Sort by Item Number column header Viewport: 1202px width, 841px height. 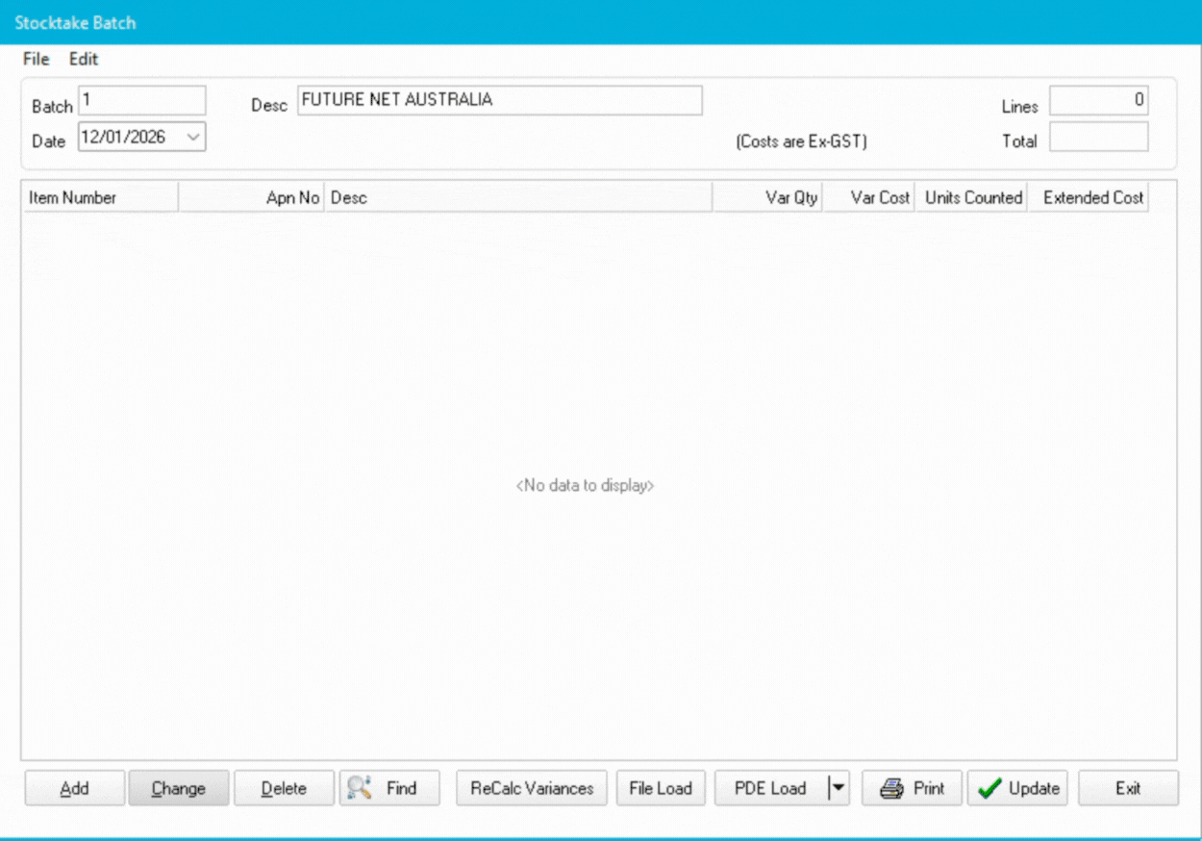point(100,197)
